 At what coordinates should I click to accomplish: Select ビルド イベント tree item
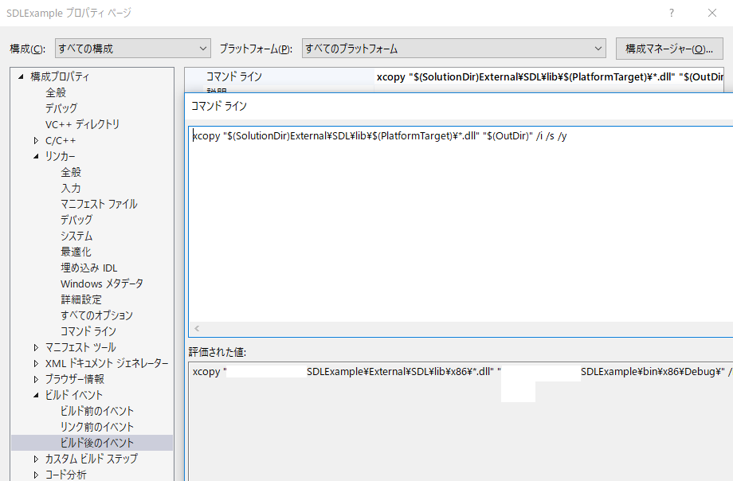pyautogui.click(x=74, y=395)
